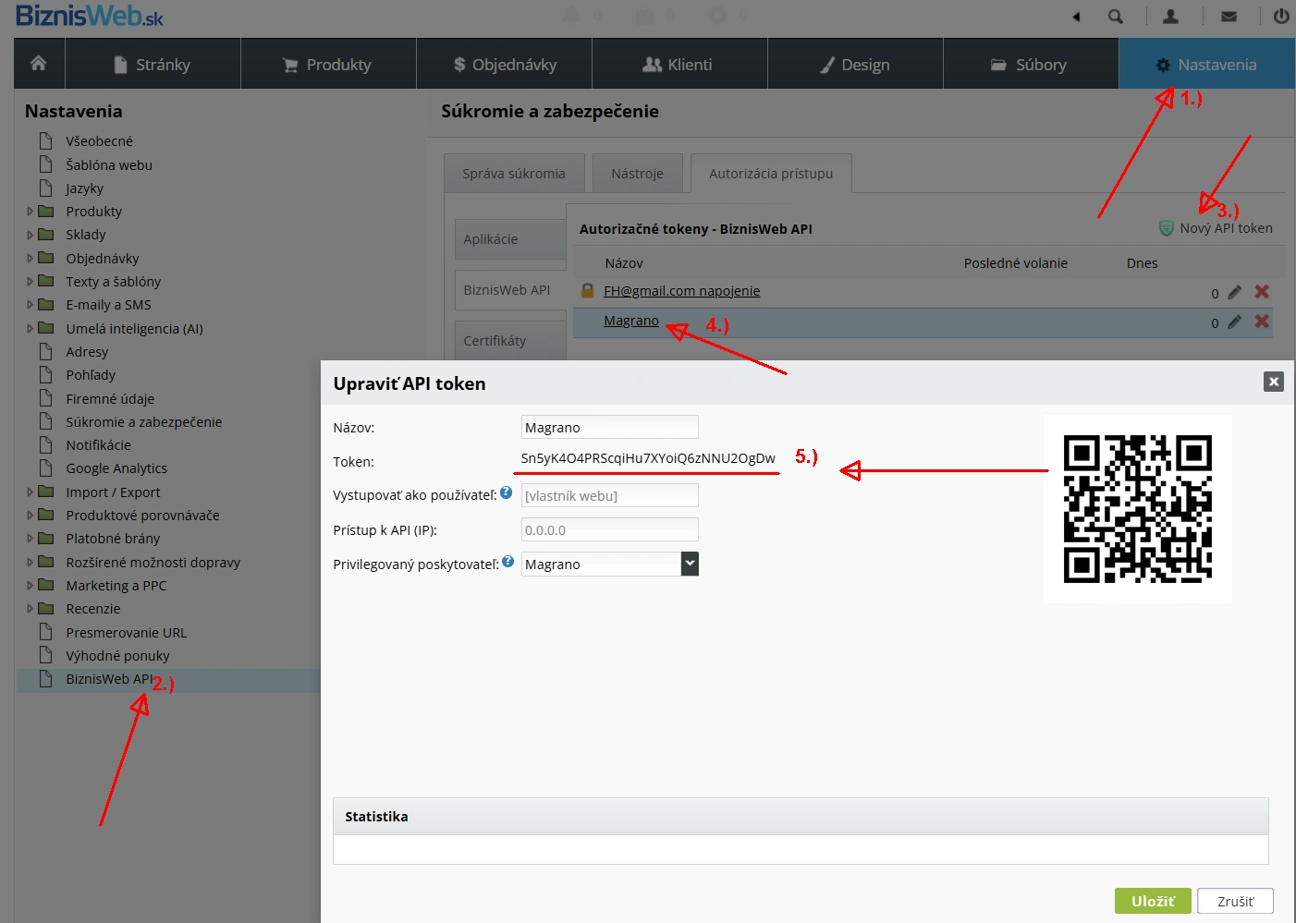Click help icon beside Privilegovaný poskytovateľ
This screenshot has height=923, width=1296.
[507, 562]
